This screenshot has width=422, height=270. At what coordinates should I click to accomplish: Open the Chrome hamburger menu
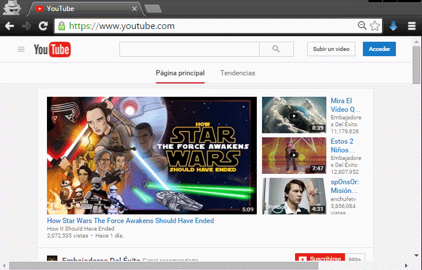pos(412,26)
